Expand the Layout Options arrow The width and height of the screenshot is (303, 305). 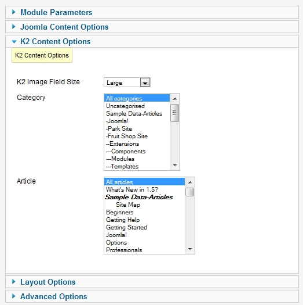tap(13, 281)
